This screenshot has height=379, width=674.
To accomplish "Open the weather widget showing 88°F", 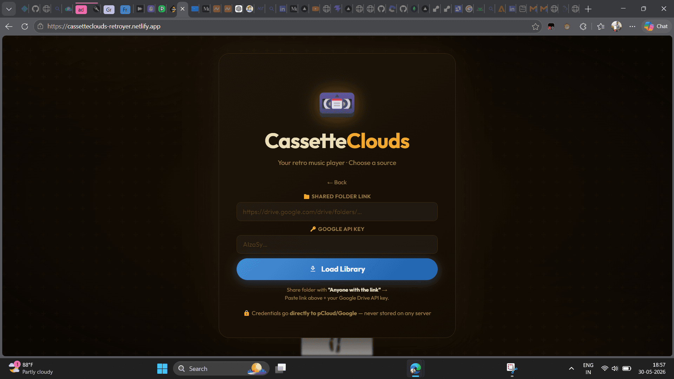I will (x=31, y=368).
